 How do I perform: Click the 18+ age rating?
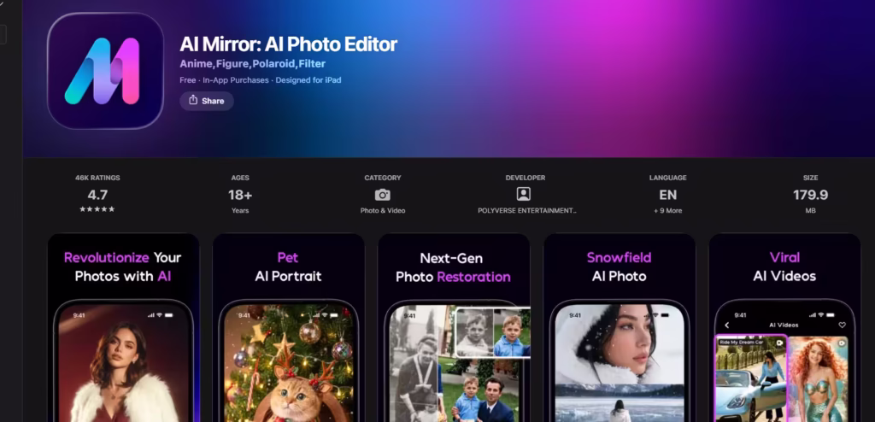(240, 195)
